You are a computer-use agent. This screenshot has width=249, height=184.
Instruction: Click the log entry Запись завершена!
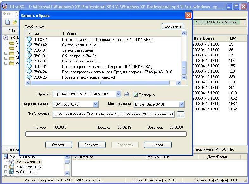pos(78,50)
